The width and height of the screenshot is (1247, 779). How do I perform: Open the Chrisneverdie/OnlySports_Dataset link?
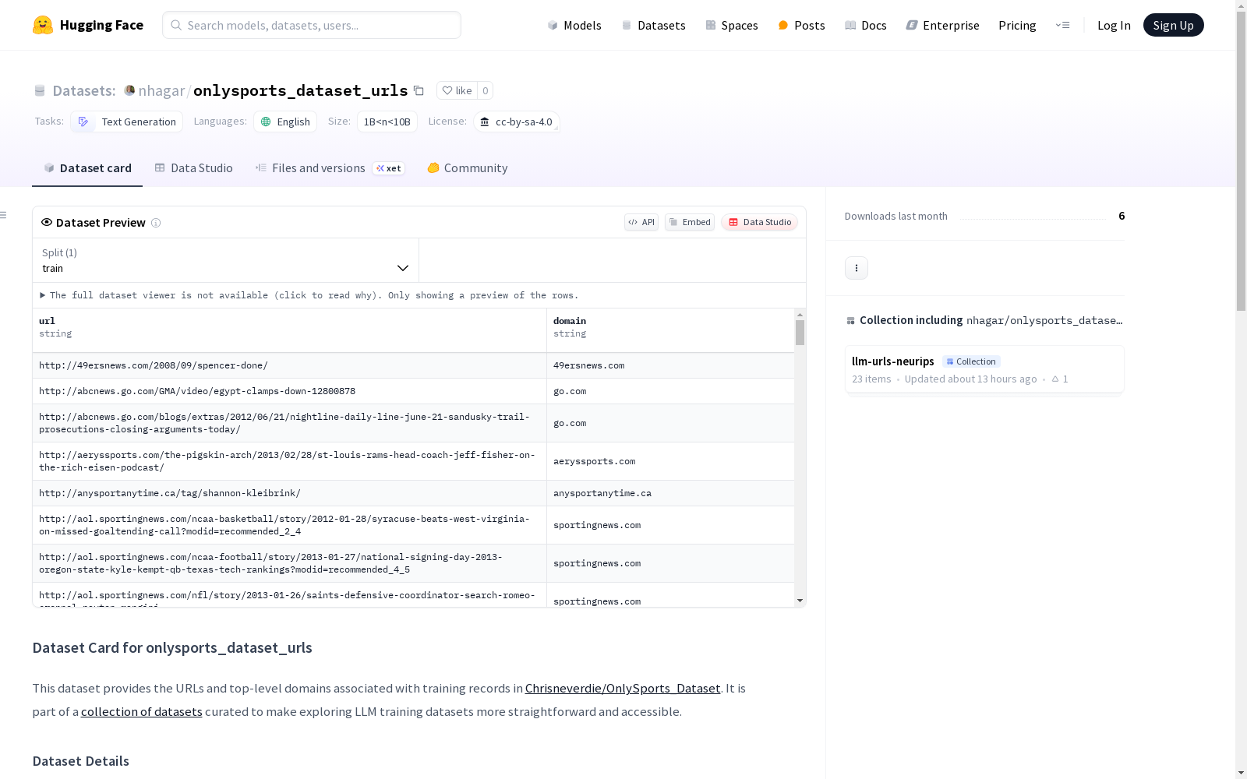pyautogui.click(x=623, y=688)
